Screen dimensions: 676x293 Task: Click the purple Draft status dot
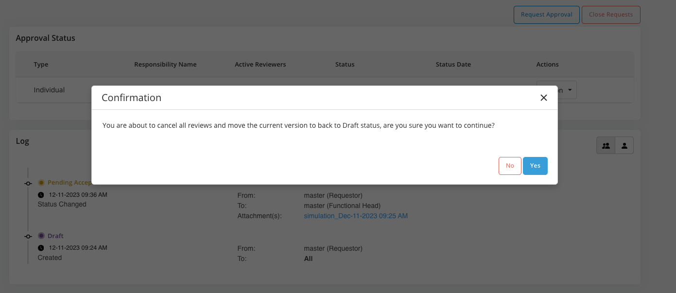41,236
